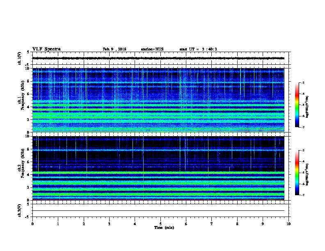The image size is (325, 251).
Task: Click ch.1 color scale "log(PSD)" label
Action: [x=307, y=107]
